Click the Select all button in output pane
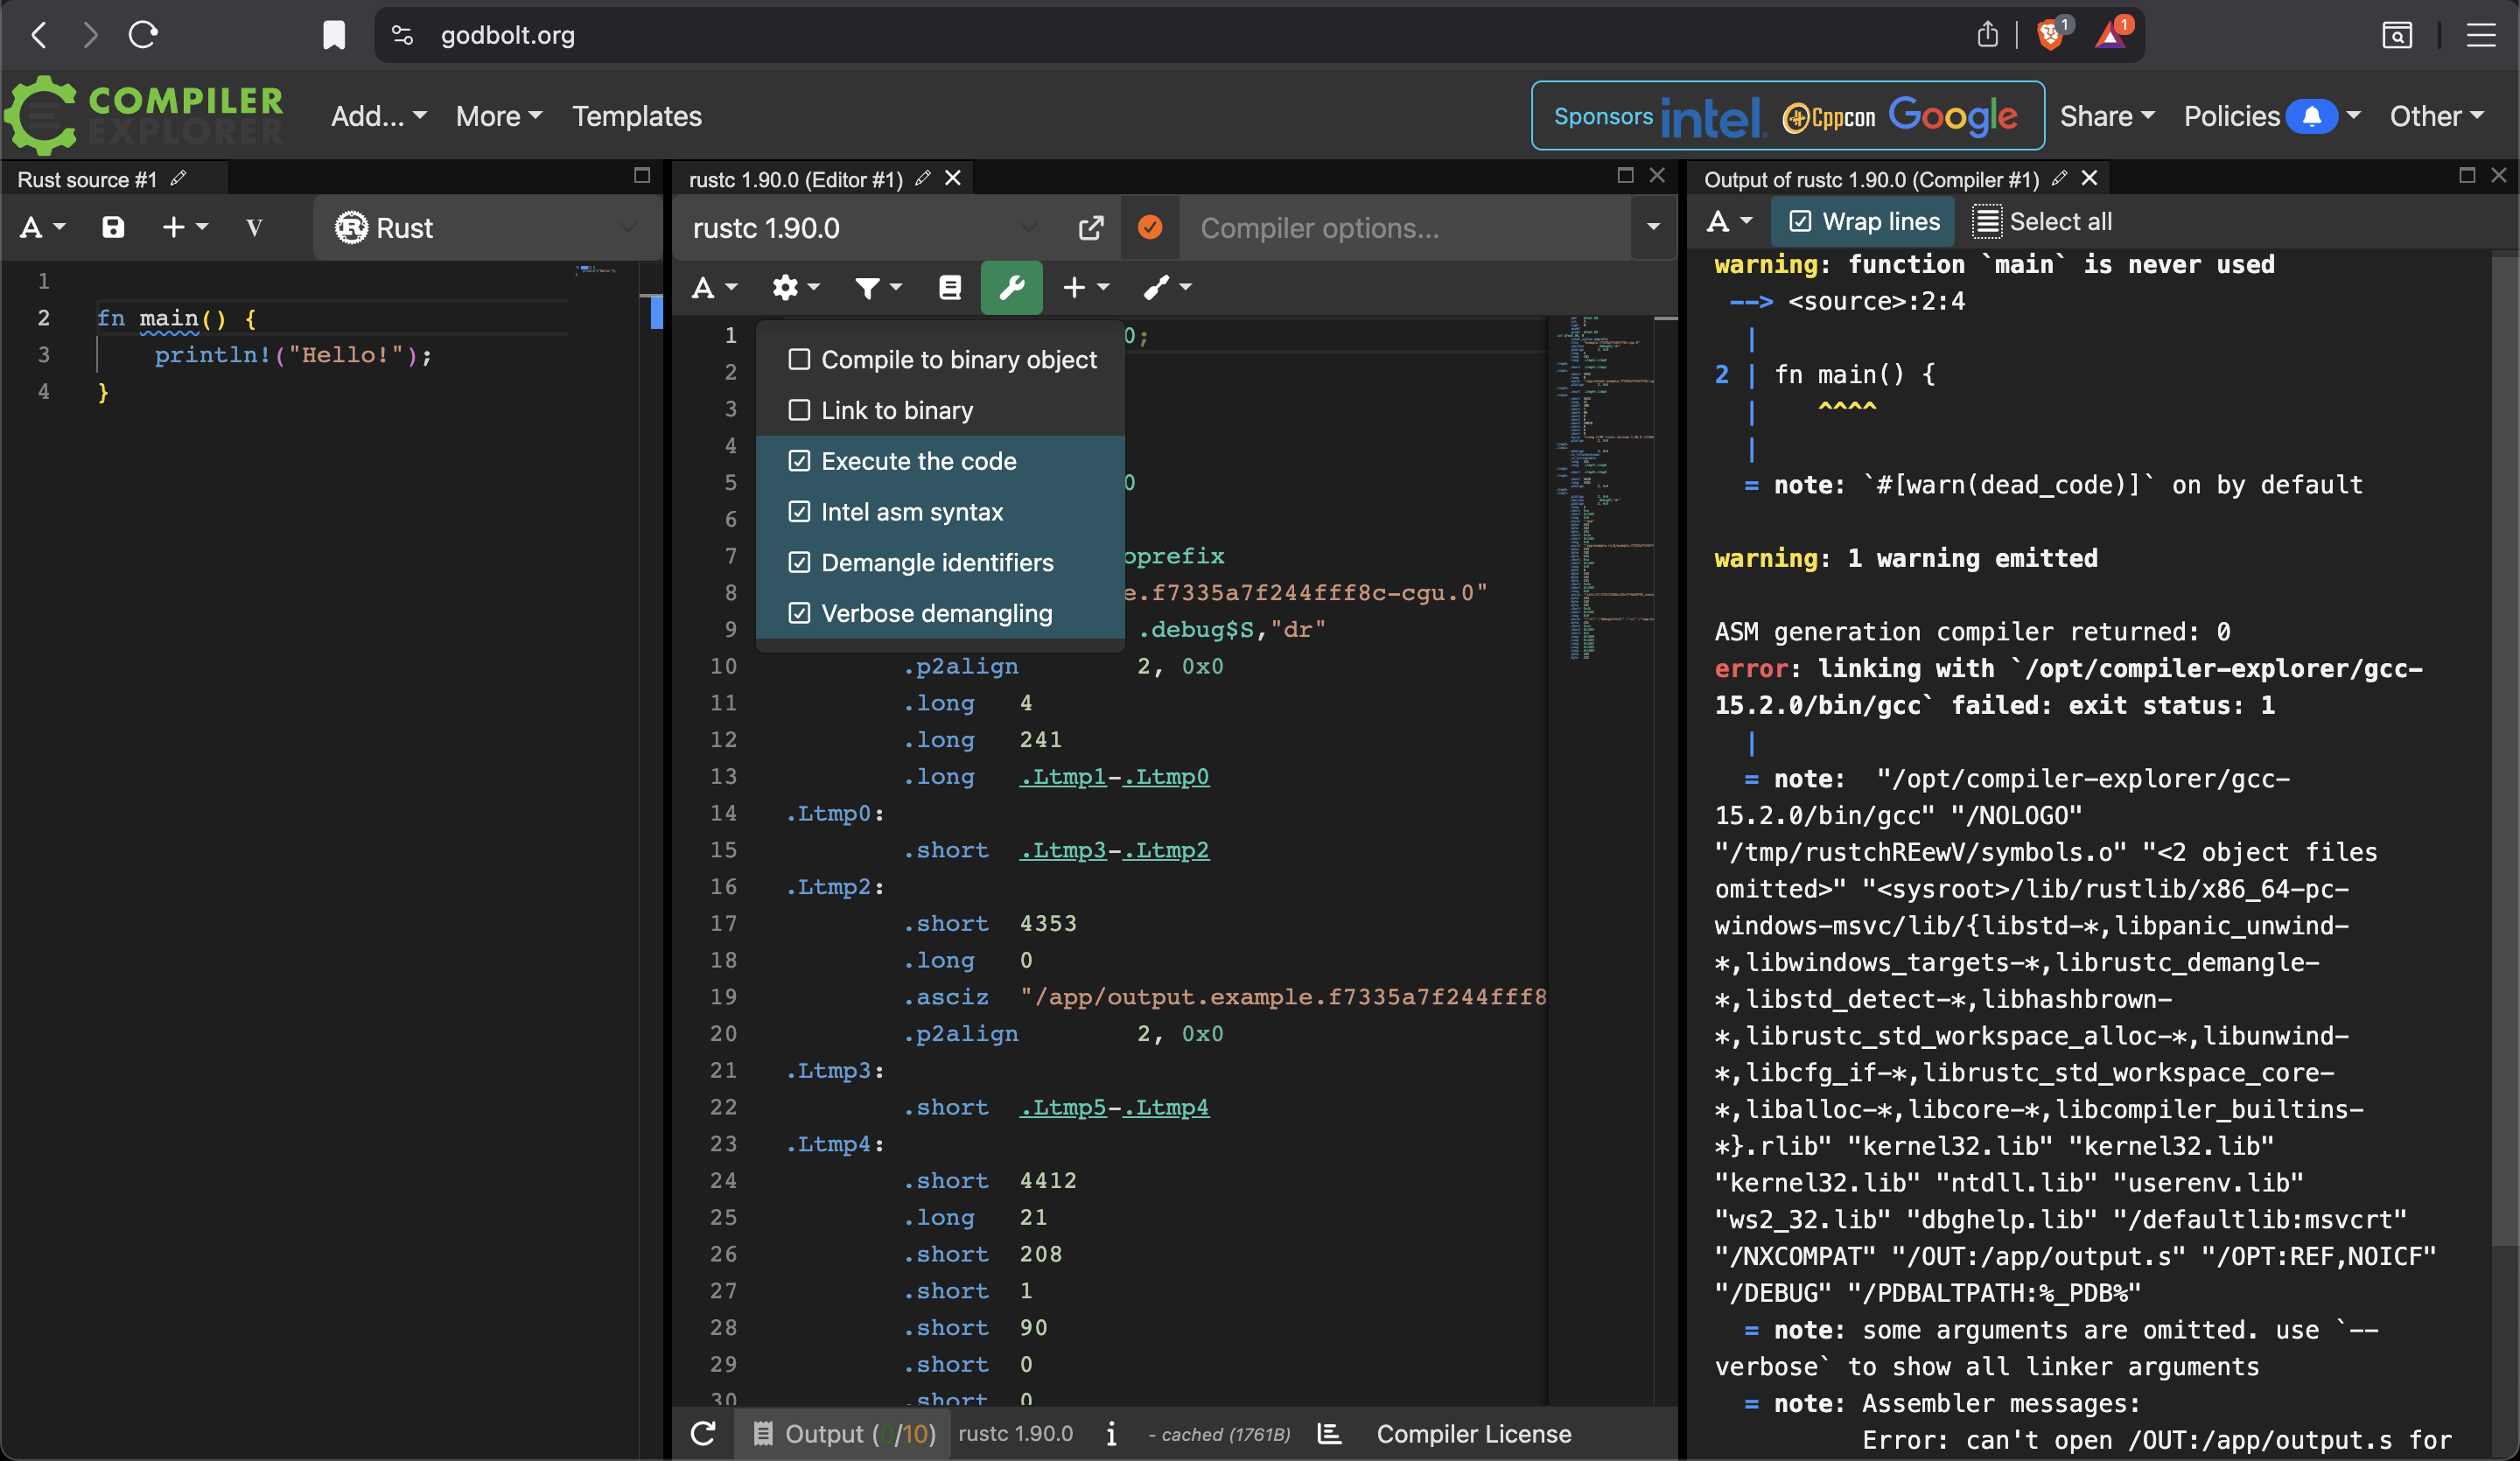2520x1461 pixels. tap(2042, 222)
